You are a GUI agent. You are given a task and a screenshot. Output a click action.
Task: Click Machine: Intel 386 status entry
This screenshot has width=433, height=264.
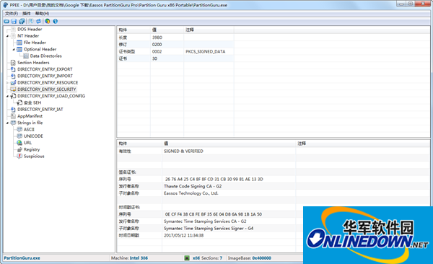point(129,258)
